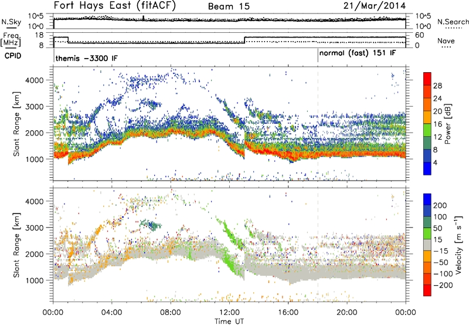Select the bright green Velocity segment between 15 and 50
This screenshot has height=325, width=469.
pos(427,233)
